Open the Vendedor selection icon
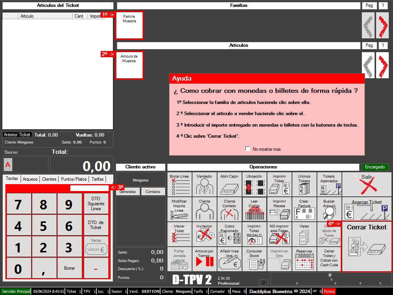This screenshot has width=393, height=295. 204,184
